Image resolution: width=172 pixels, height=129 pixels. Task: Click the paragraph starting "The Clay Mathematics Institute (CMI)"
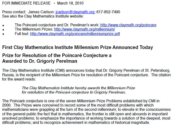tap(86, 75)
